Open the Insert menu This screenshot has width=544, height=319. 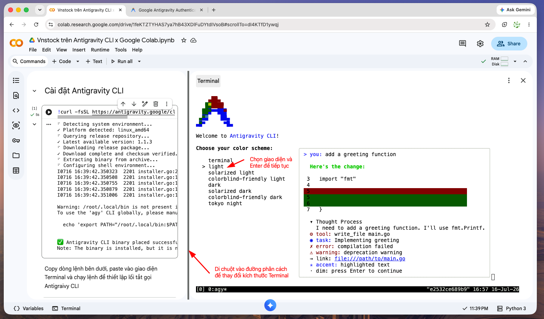tap(79, 50)
